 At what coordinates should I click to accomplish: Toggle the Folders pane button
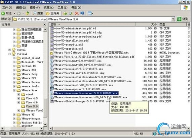(52, 13)
